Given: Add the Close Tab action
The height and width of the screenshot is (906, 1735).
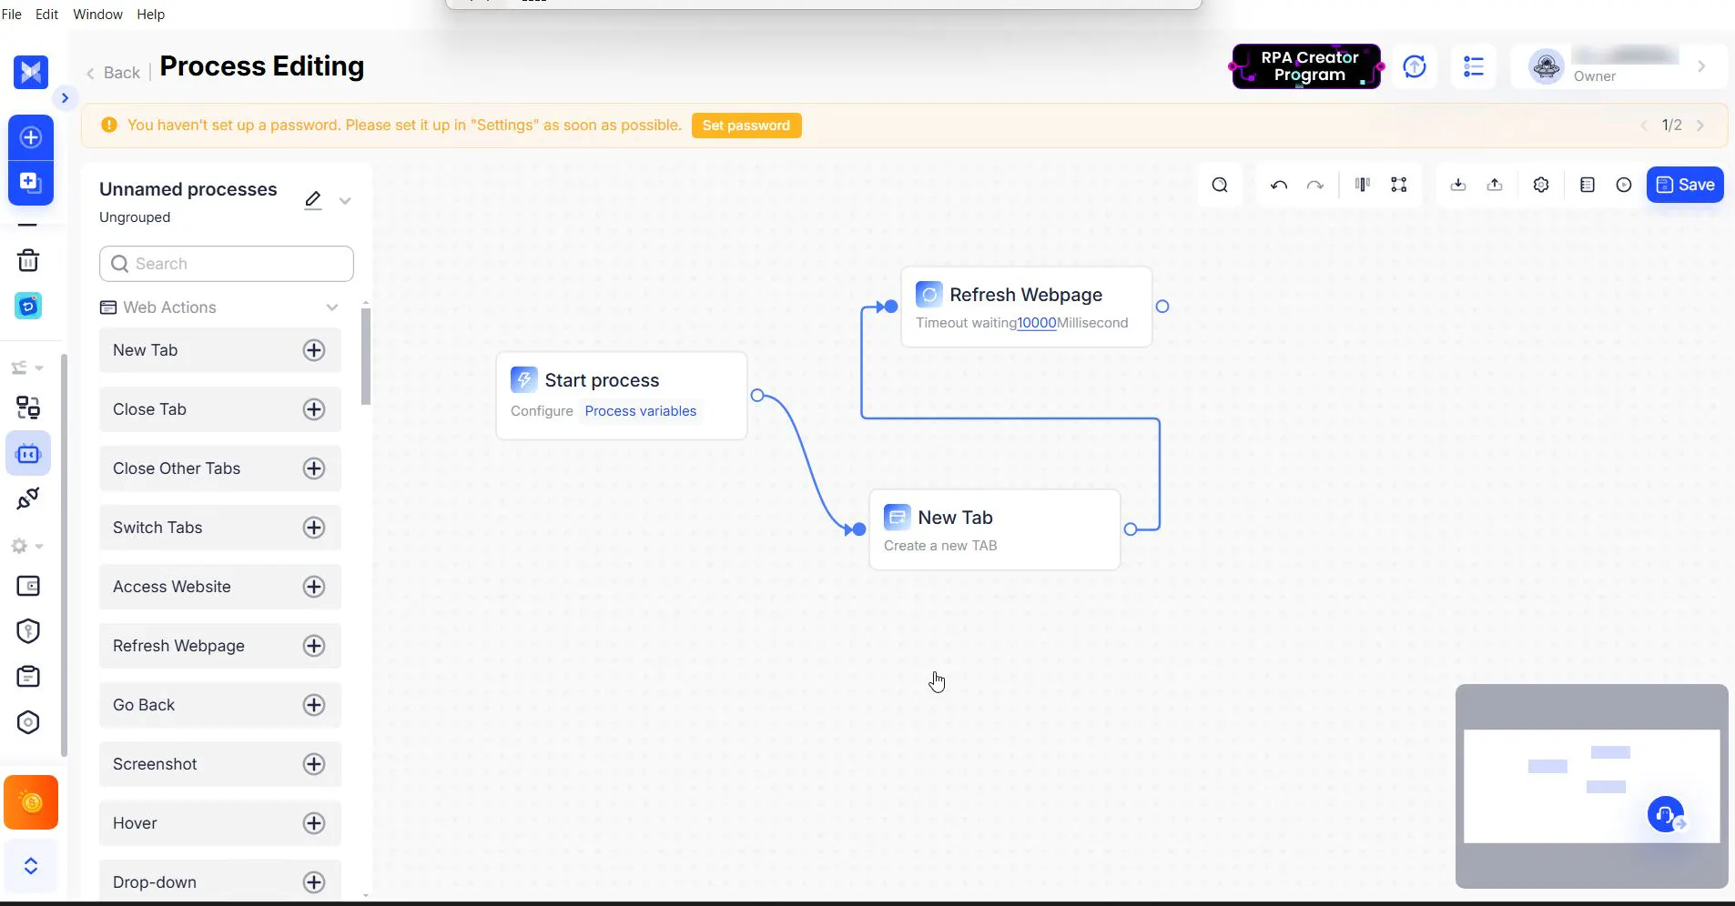Looking at the screenshot, I should 314,409.
